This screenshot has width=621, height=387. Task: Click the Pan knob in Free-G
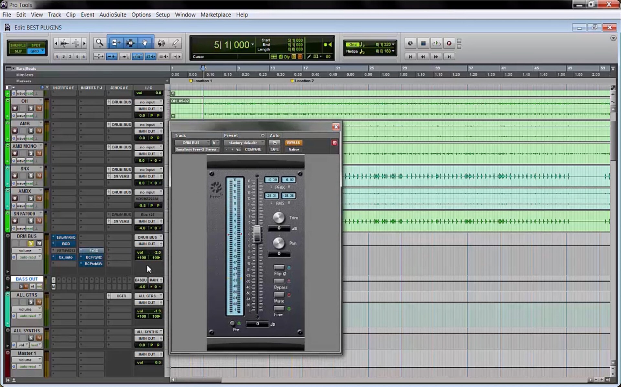coord(279,243)
